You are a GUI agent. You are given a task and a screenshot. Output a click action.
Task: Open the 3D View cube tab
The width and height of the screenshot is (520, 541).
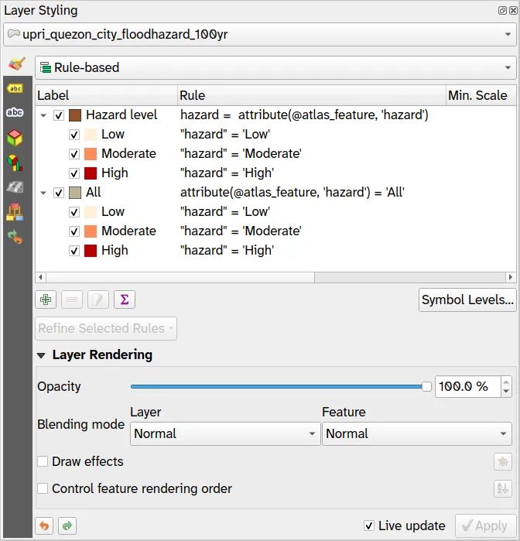click(15, 138)
